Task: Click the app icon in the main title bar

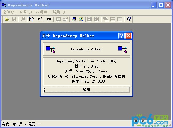Action: tap(4, 5)
